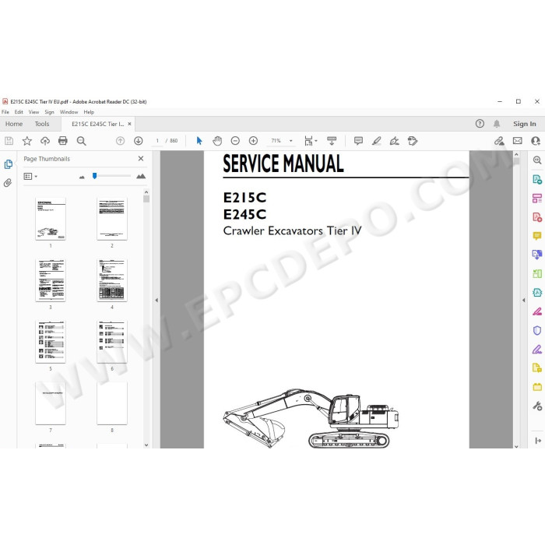Open the search magnifier in right pane
545x545 pixels.
pos(537,160)
